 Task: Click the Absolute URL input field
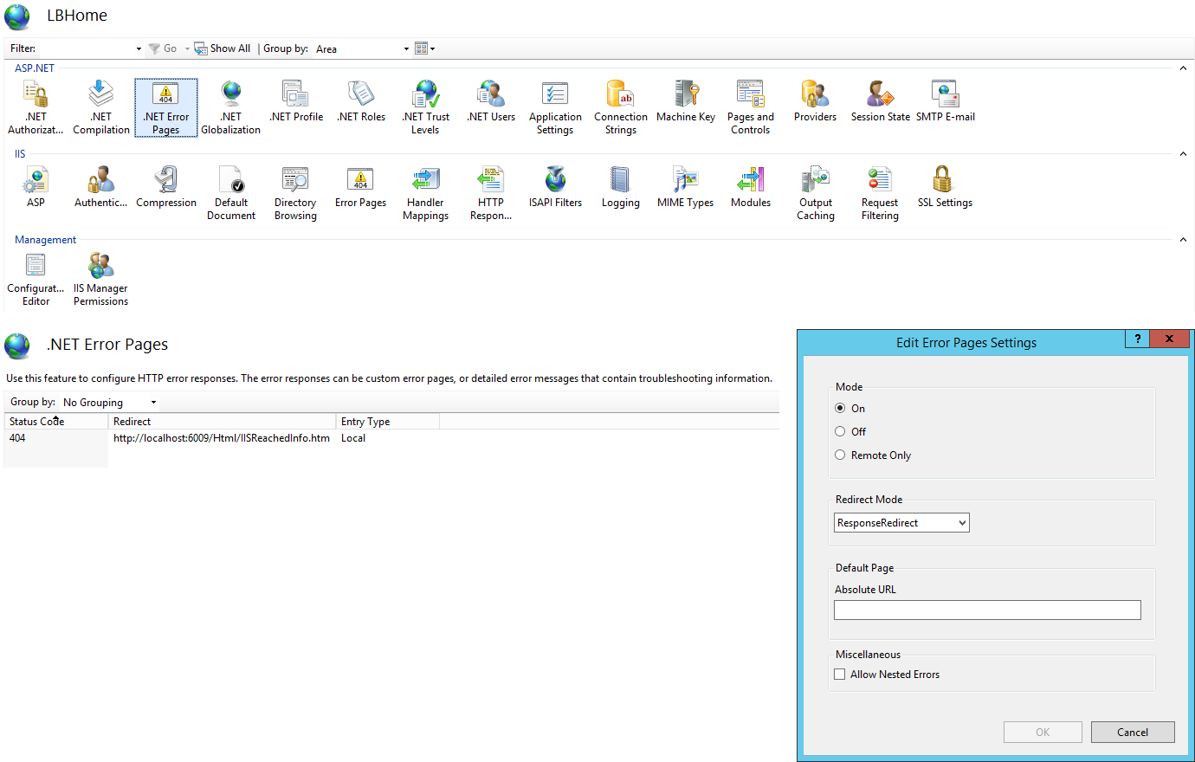[x=987, y=610]
